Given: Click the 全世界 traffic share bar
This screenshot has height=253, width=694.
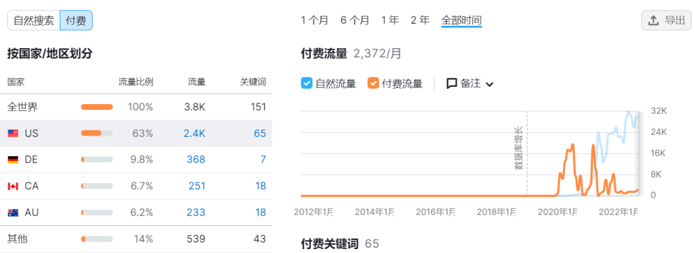Looking at the screenshot, I should pos(97,107).
